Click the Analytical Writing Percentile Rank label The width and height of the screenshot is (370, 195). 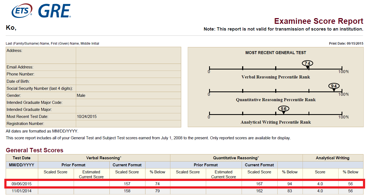tap(276, 122)
